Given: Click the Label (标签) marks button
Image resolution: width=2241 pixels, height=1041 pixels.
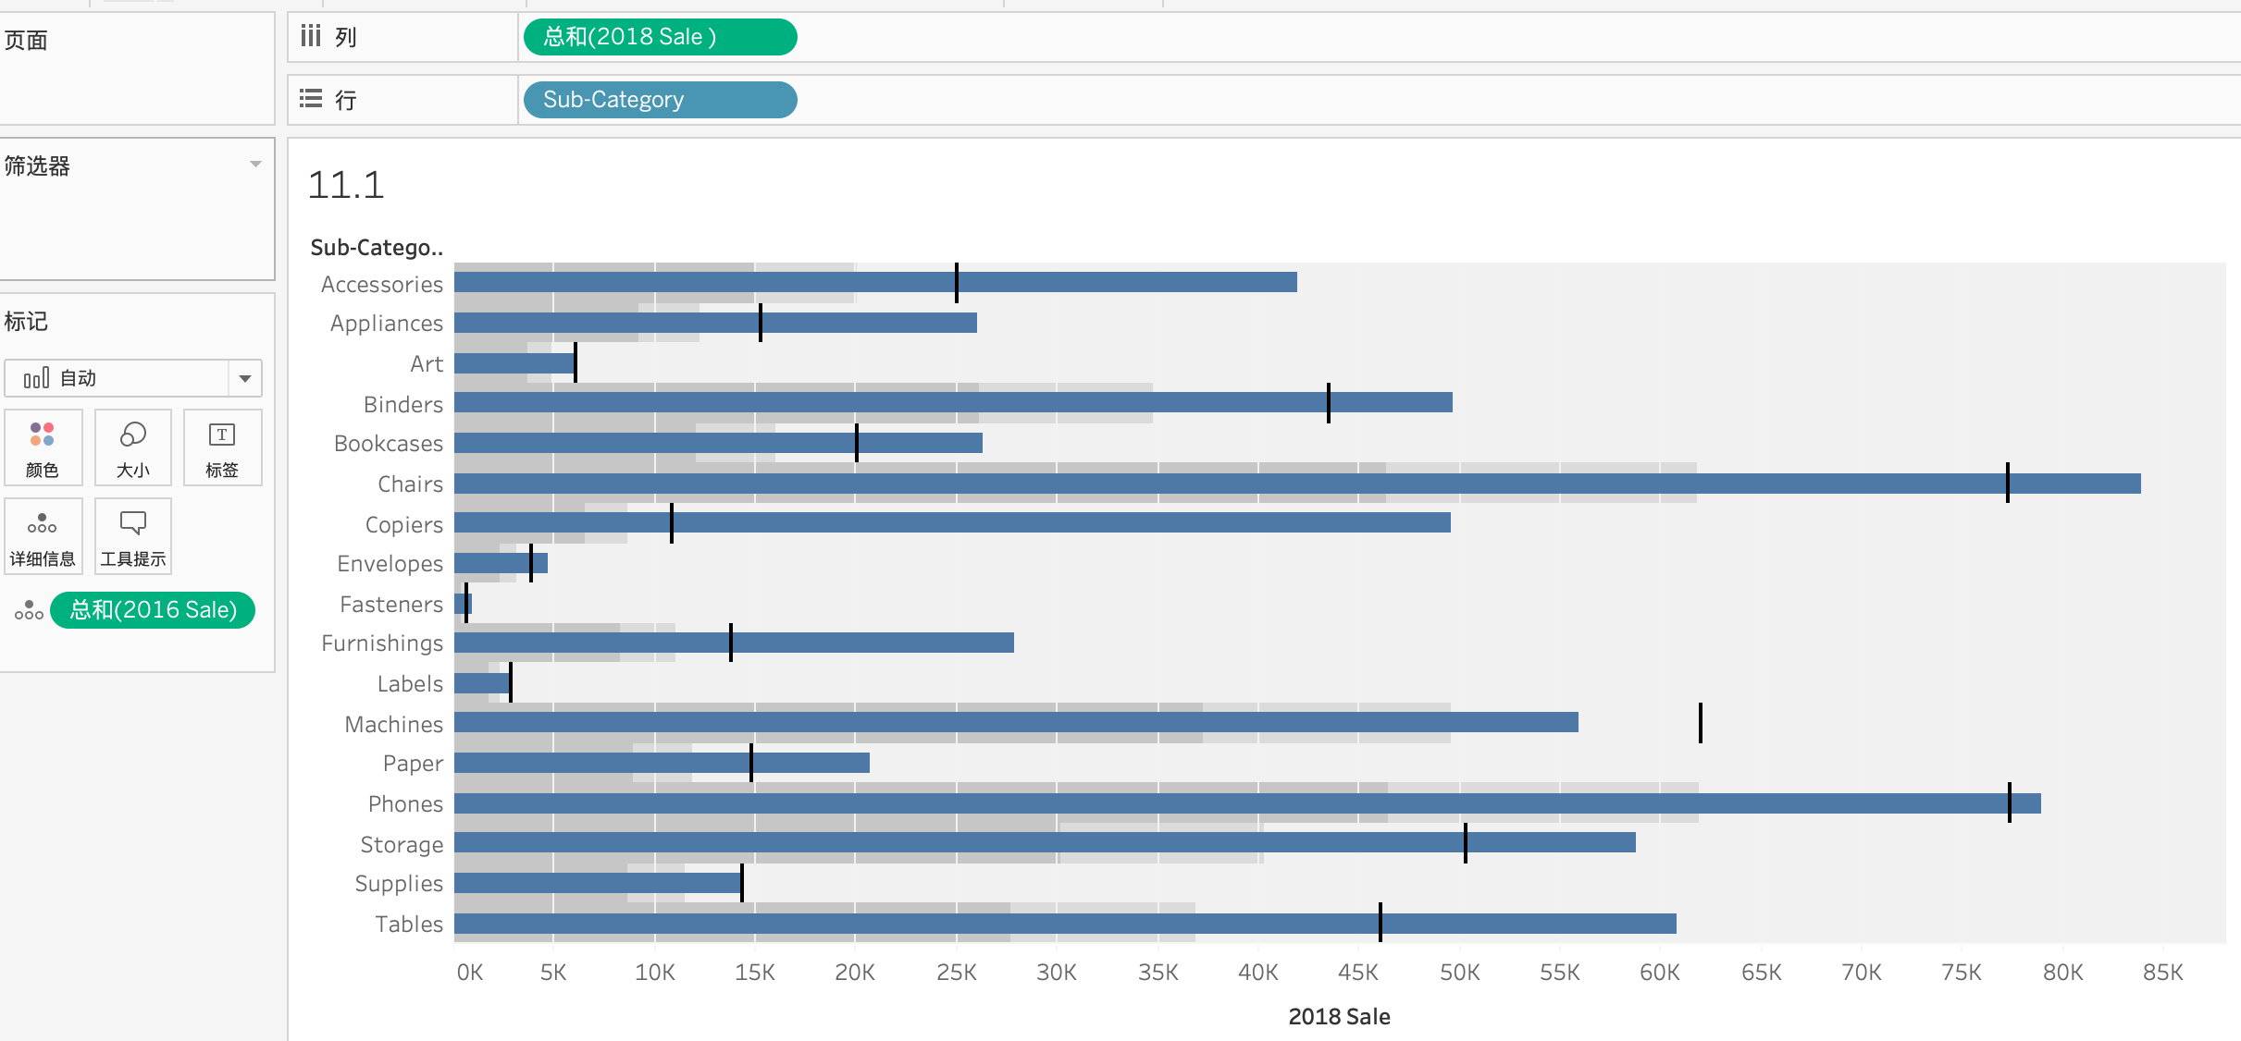Looking at the screenshot, I should [x=222, y=446].
